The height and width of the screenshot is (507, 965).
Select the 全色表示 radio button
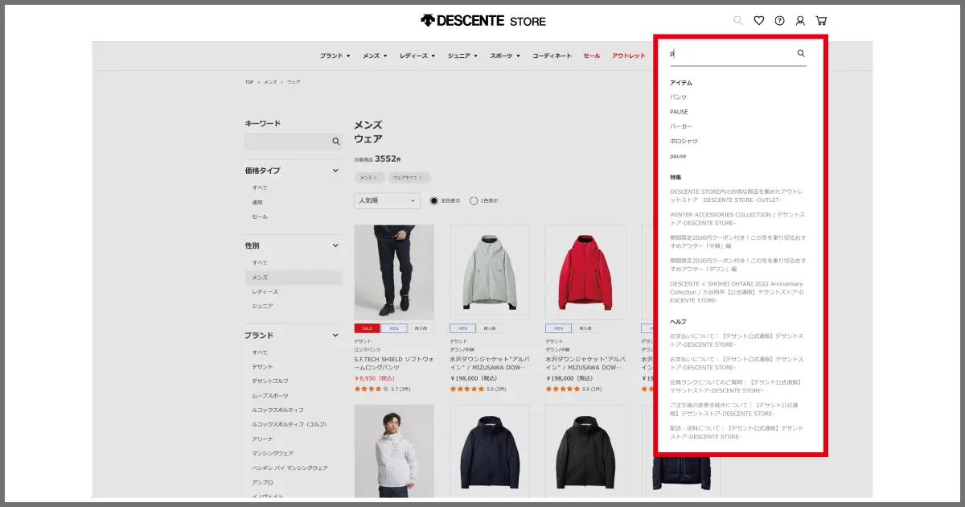pos(434,200)
